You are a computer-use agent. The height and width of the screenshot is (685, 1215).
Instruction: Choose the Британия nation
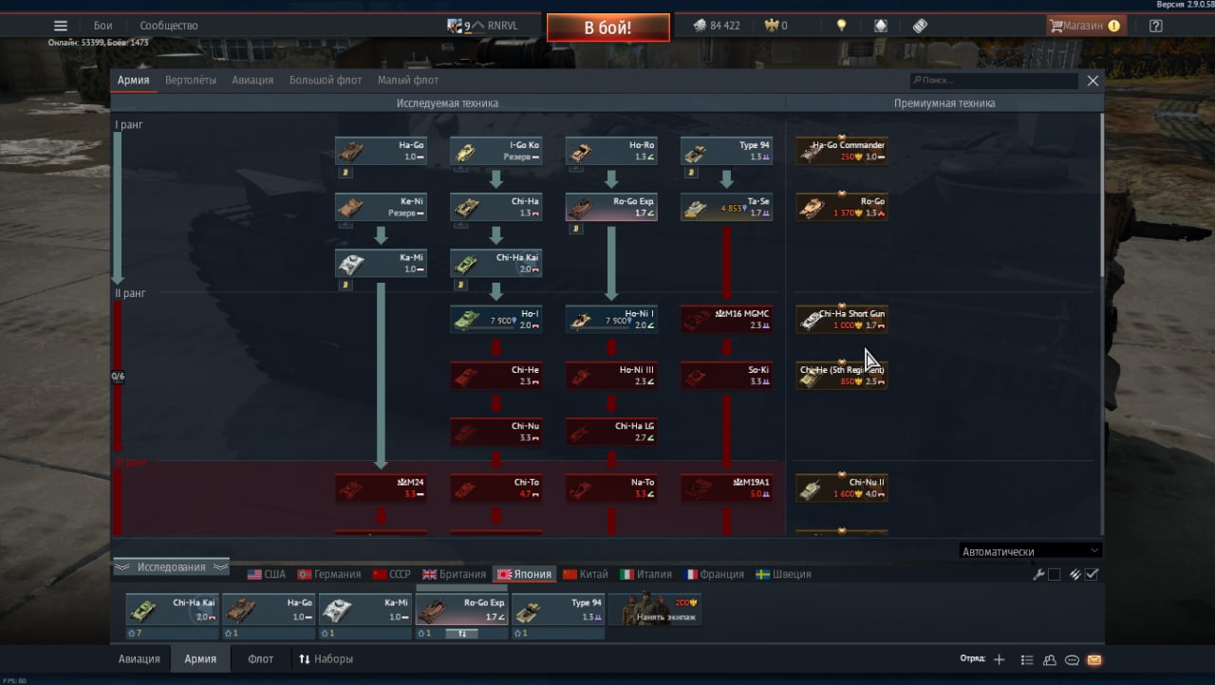click(x=453, y=574)
